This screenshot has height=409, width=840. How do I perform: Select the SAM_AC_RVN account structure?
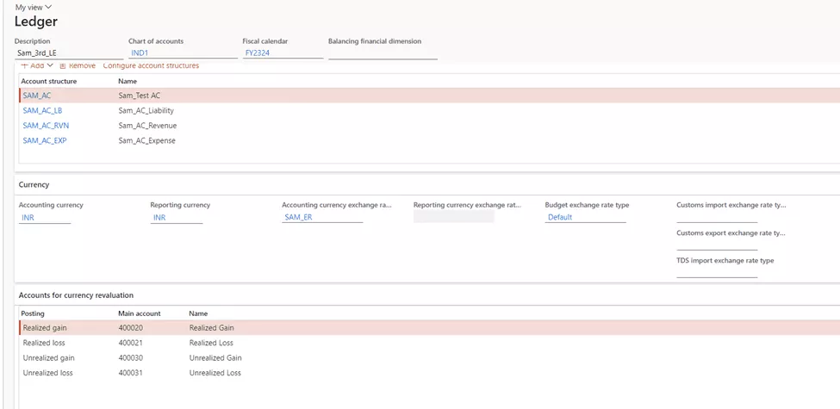[x=46, y=126]
